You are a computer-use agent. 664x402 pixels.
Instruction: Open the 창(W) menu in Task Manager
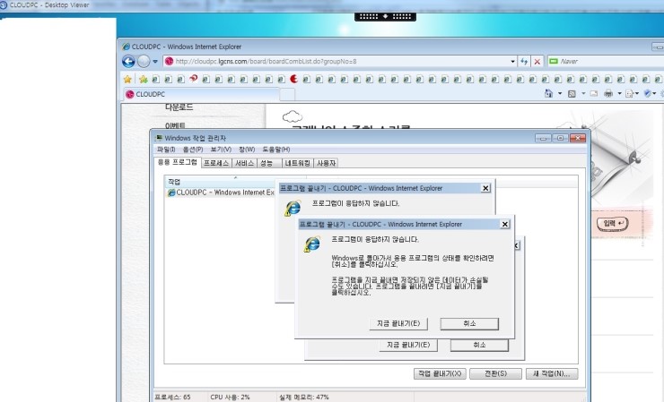(x=247, y=150)
